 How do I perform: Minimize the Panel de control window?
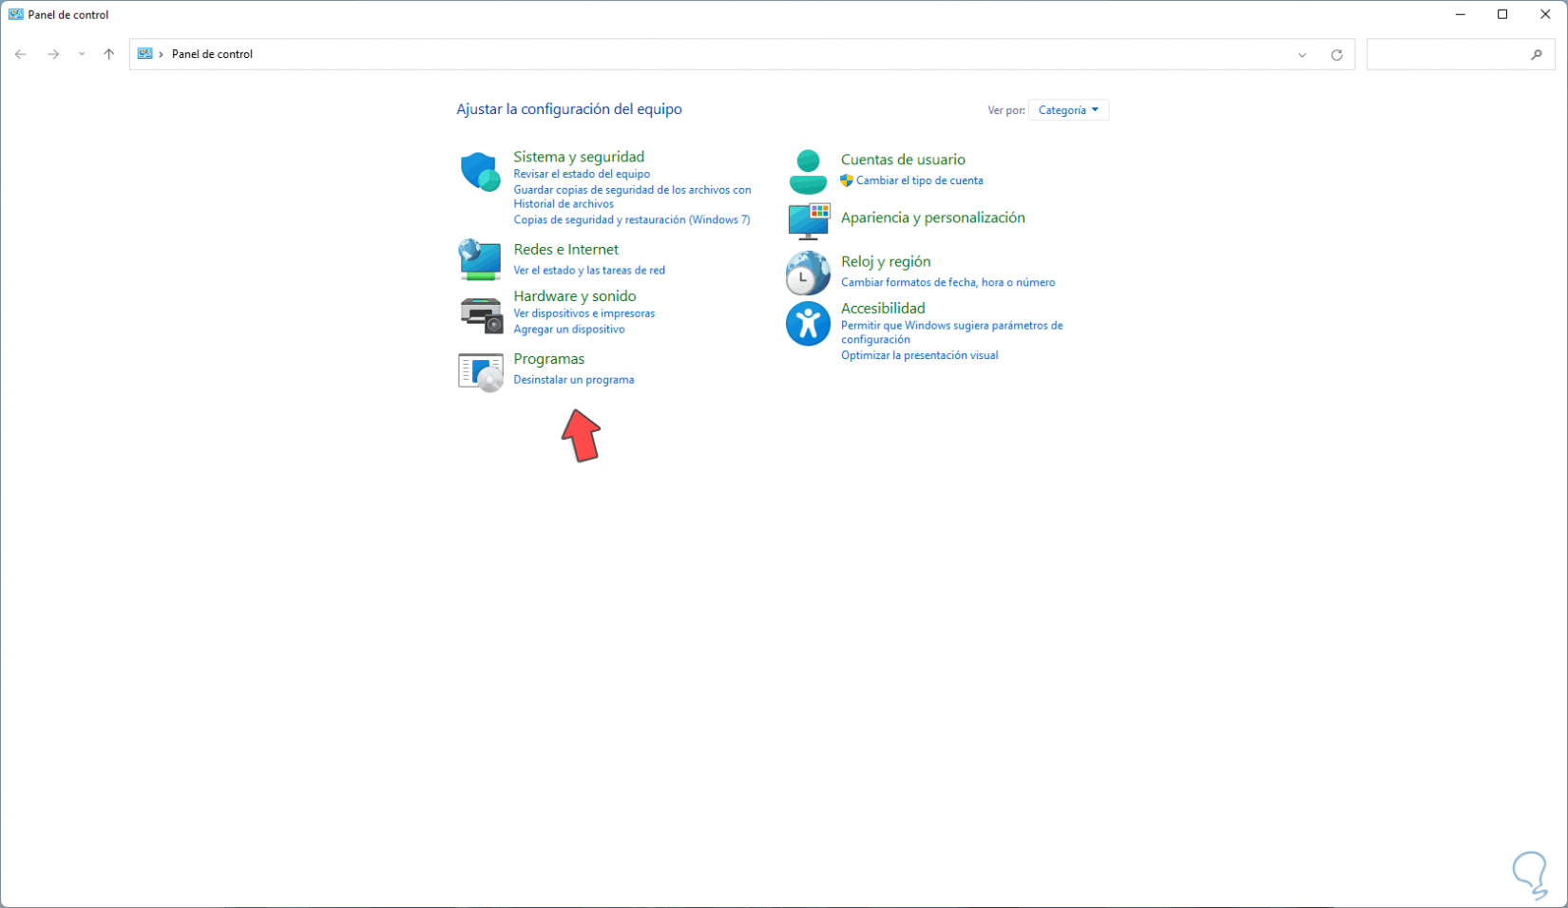[x=1460, y=14]
